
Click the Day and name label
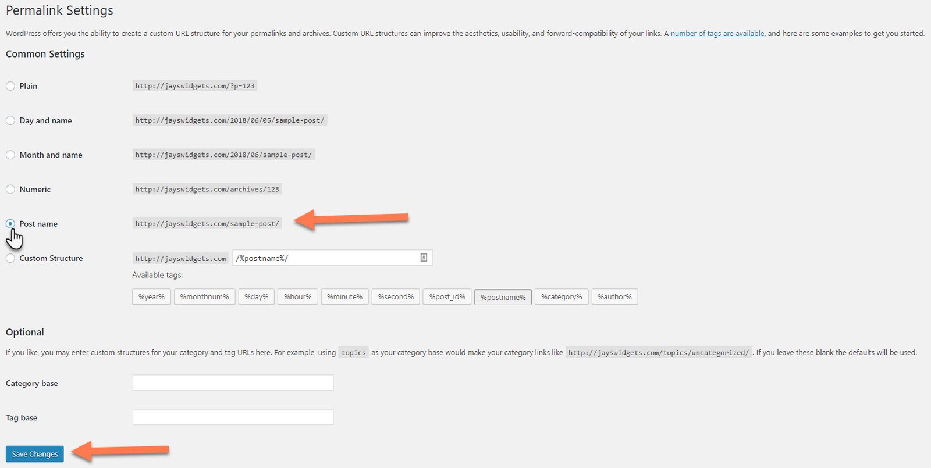coord(46,120)
